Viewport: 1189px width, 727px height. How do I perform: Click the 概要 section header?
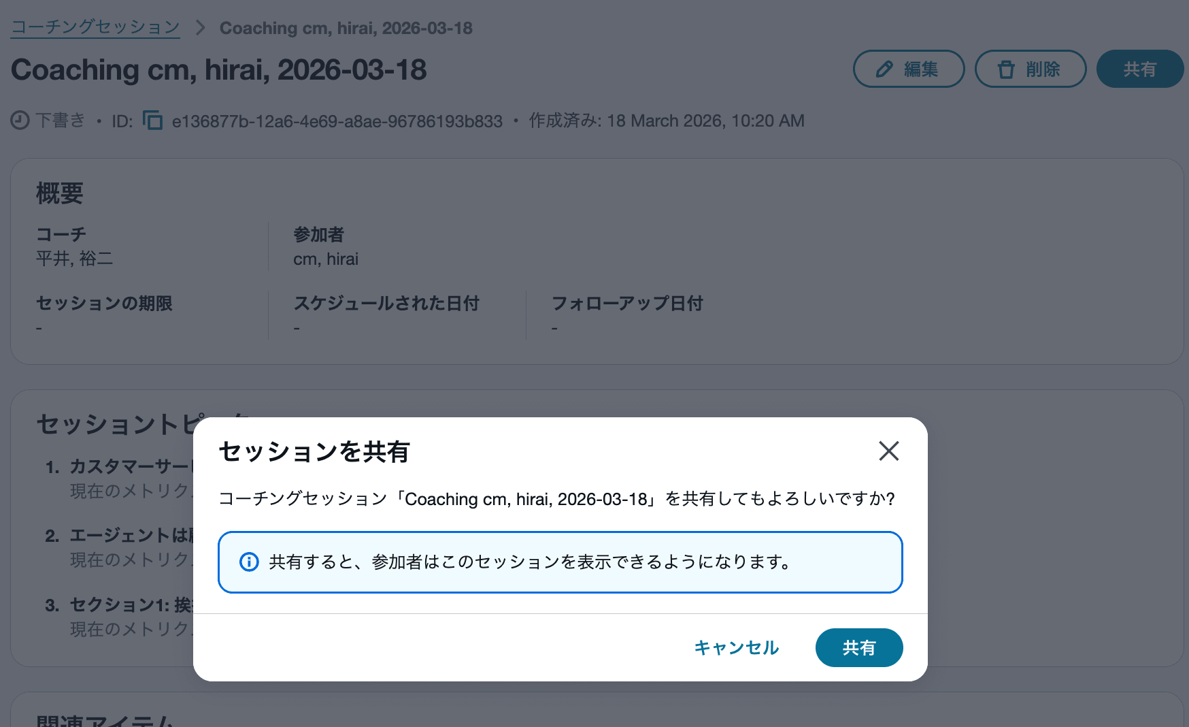click(58, 195)
